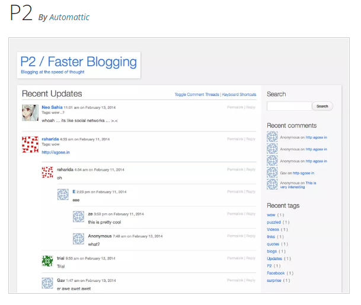The image size is (361, 305).
Task: Click the comment text 'er awe awet awet'
Action: point(74,288)
